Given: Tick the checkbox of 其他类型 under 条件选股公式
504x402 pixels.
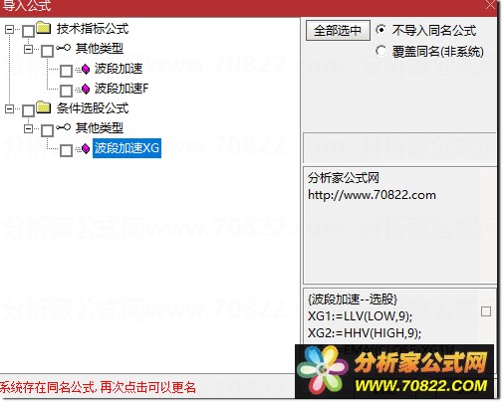Looking at the screenshot, I should [x=47, y=130].
